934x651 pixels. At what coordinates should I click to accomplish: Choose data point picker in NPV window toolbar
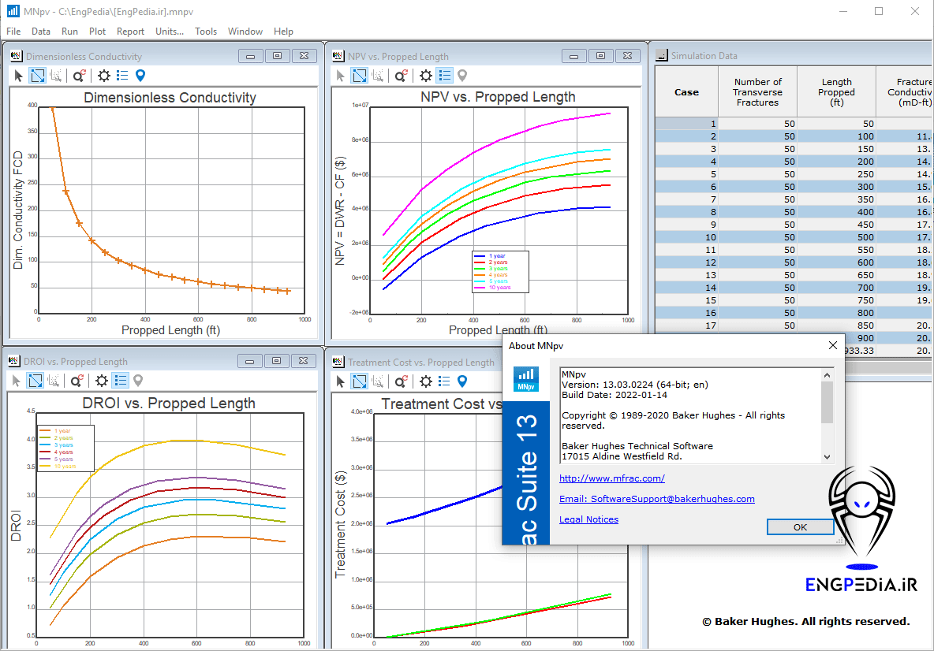(x=378, y=76)
